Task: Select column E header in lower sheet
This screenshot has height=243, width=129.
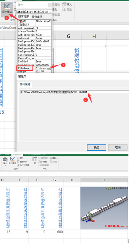Action: point(20,180)
